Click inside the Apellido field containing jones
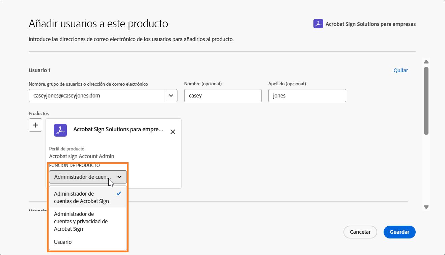The width and height of the screenshot is (445, 255). pos(307,95)
